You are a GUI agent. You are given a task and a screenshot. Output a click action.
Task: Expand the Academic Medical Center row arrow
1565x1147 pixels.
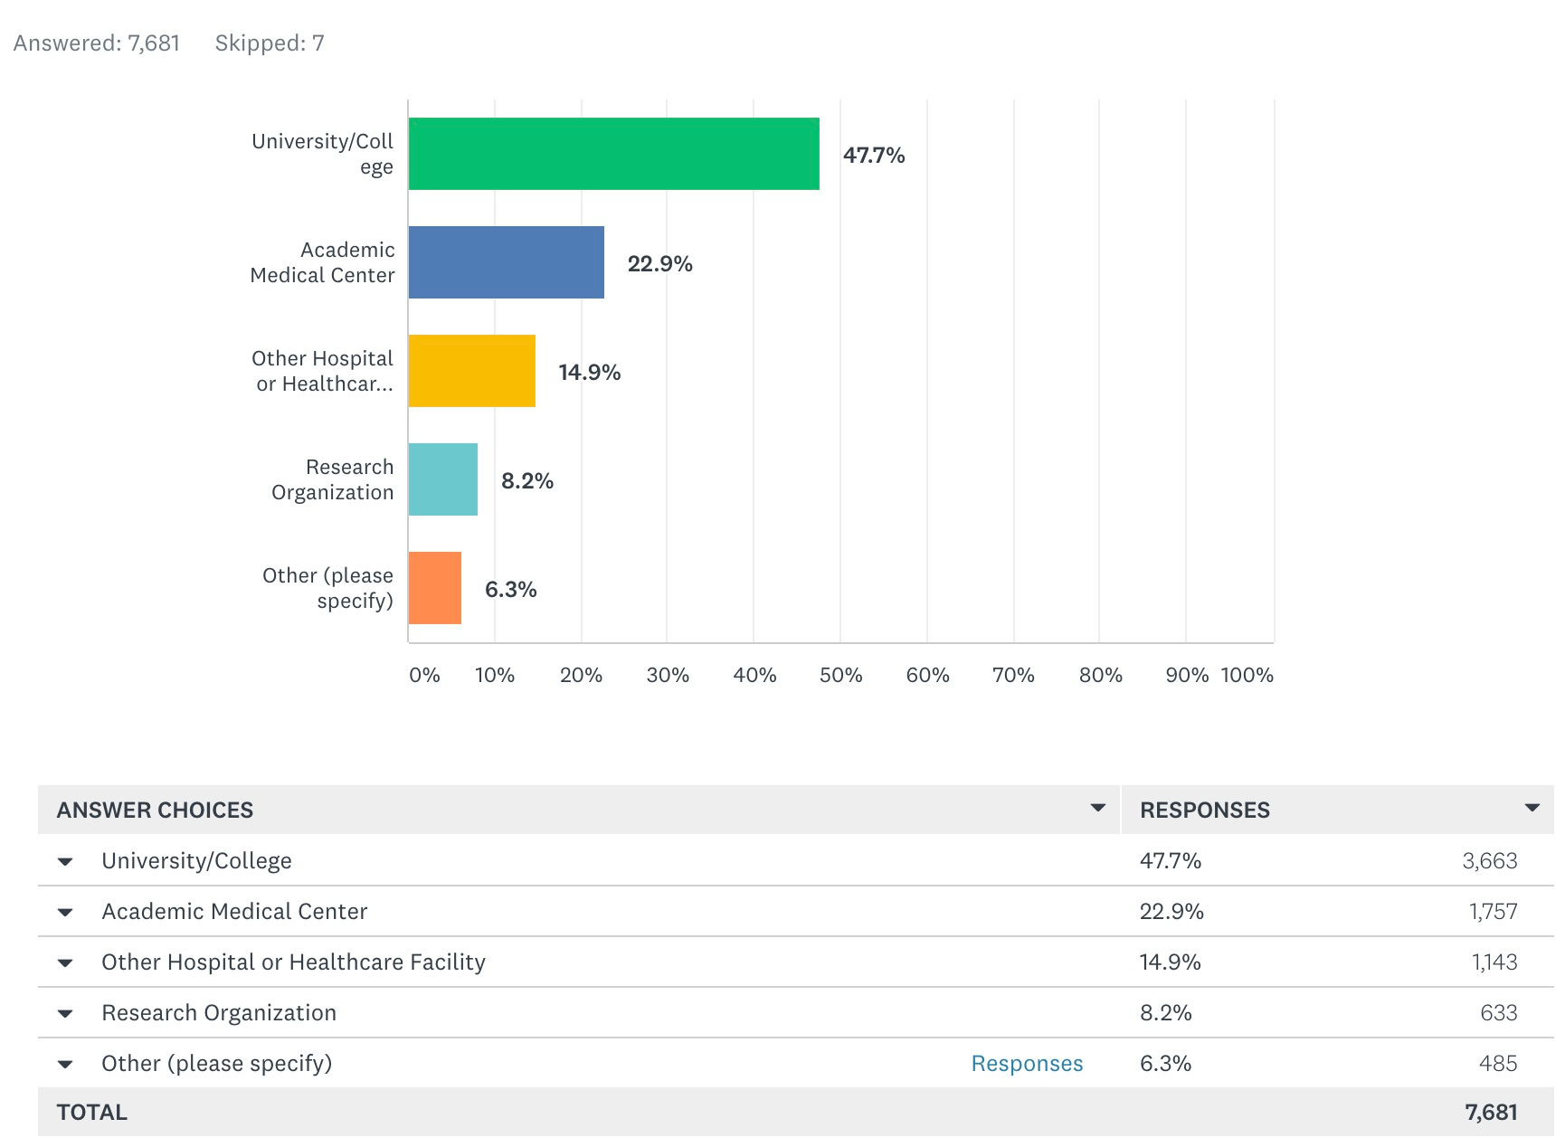pyautogui.click(x=65, y=913)
